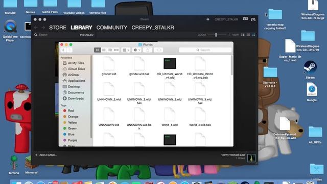Select the grinder.wld file

(109, 66)
